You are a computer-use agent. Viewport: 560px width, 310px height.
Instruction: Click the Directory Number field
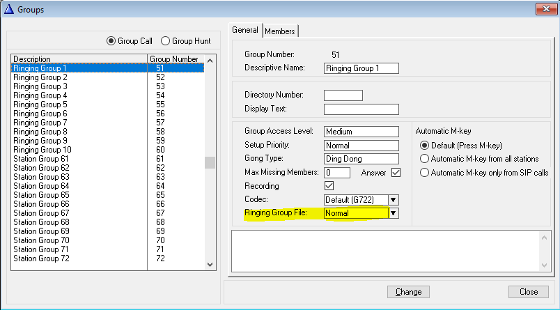pyautogui.click(x=343, y=95)
